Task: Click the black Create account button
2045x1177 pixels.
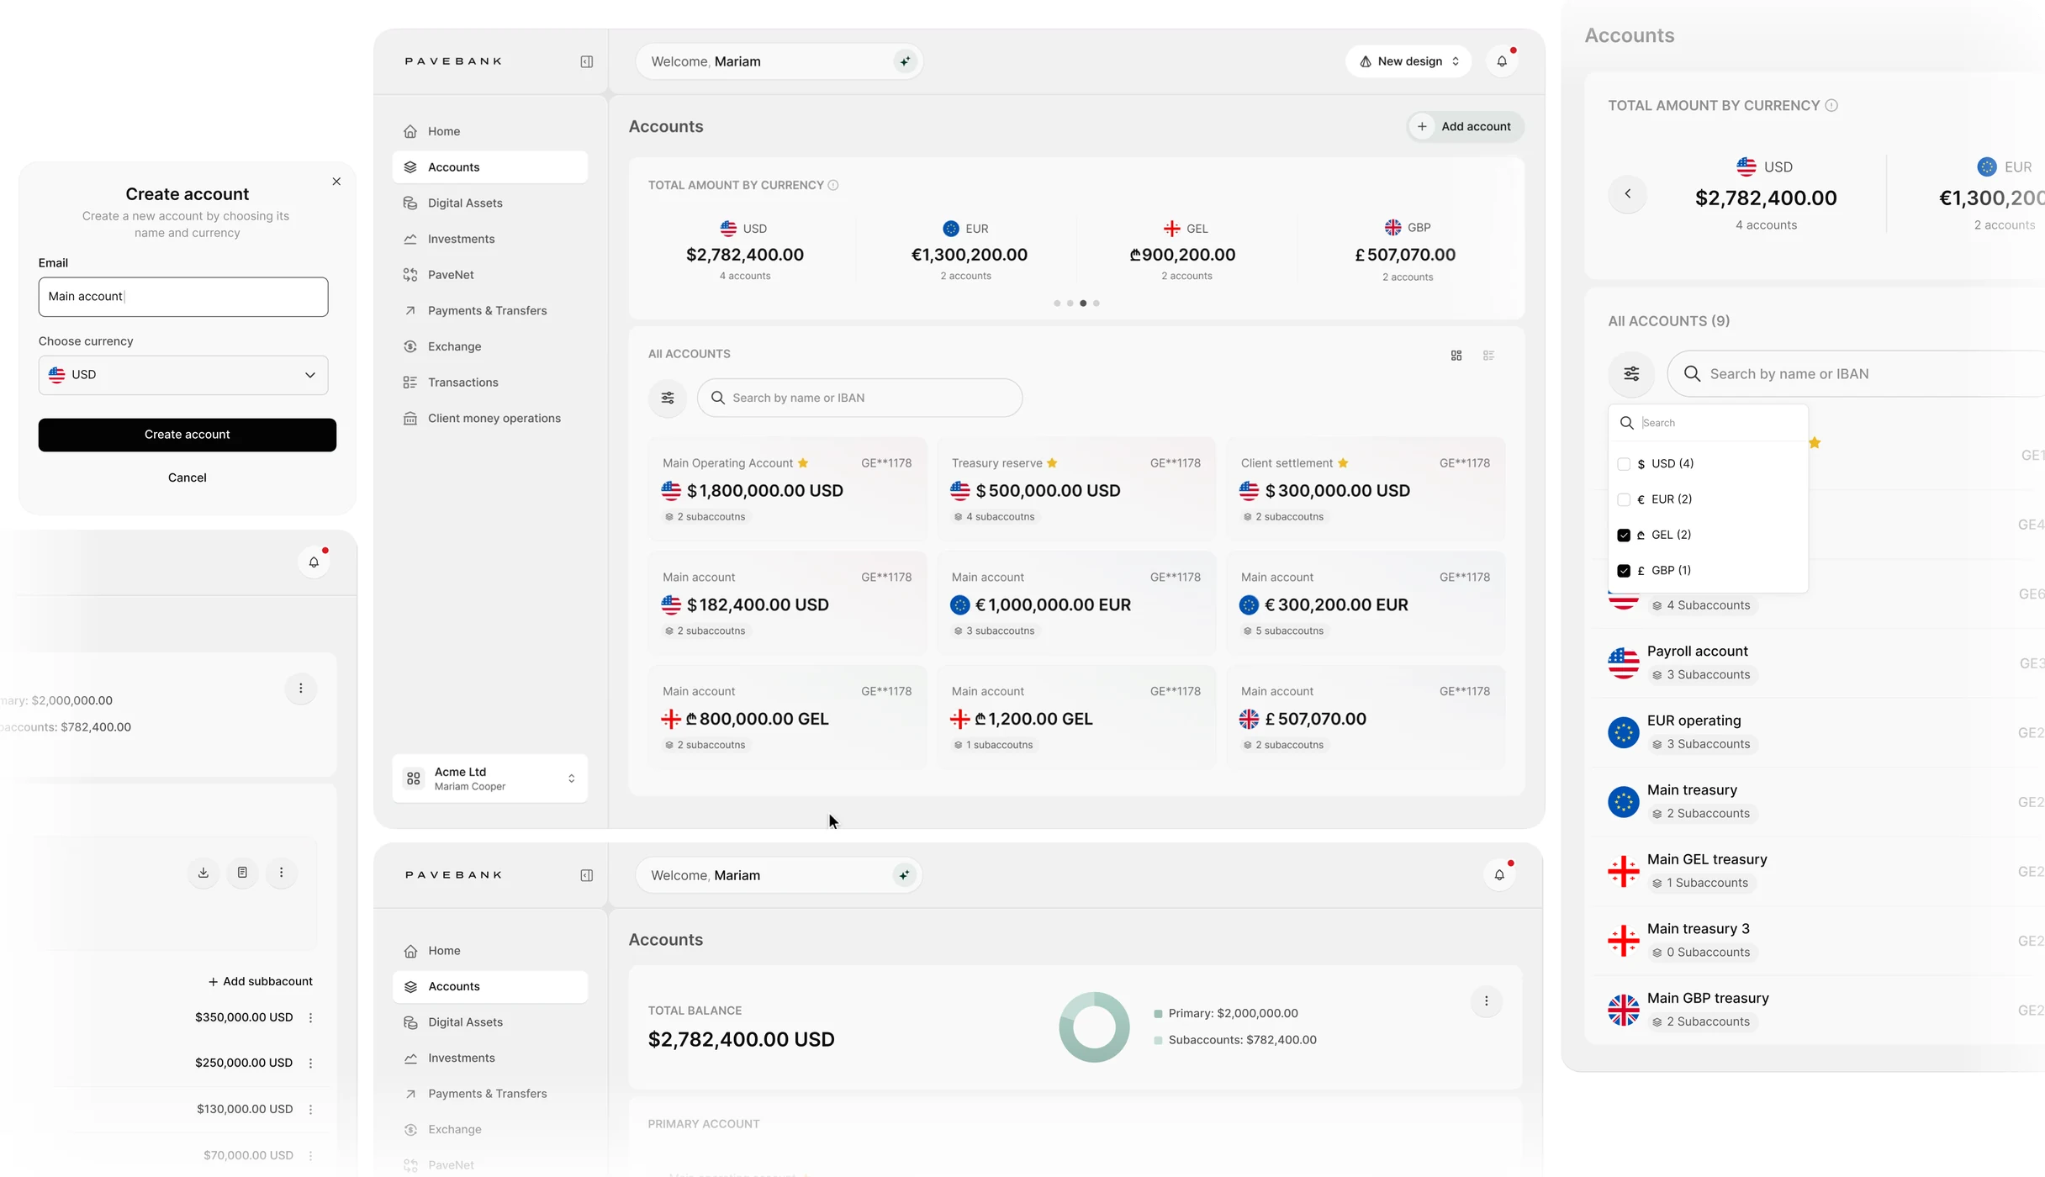Action: pyautogui.click(x=188, y=435)
